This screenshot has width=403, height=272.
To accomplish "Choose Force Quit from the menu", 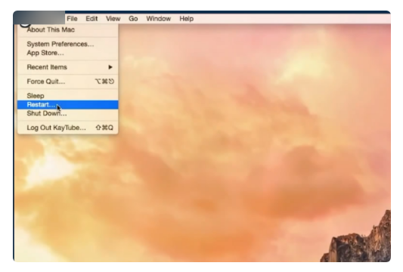I will (x=68, y=82).
